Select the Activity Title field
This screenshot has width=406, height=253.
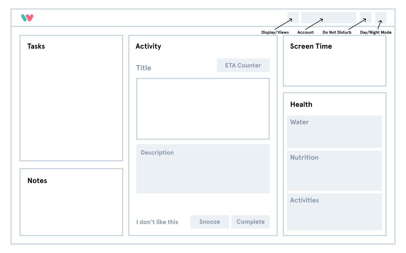pos(144,68)
